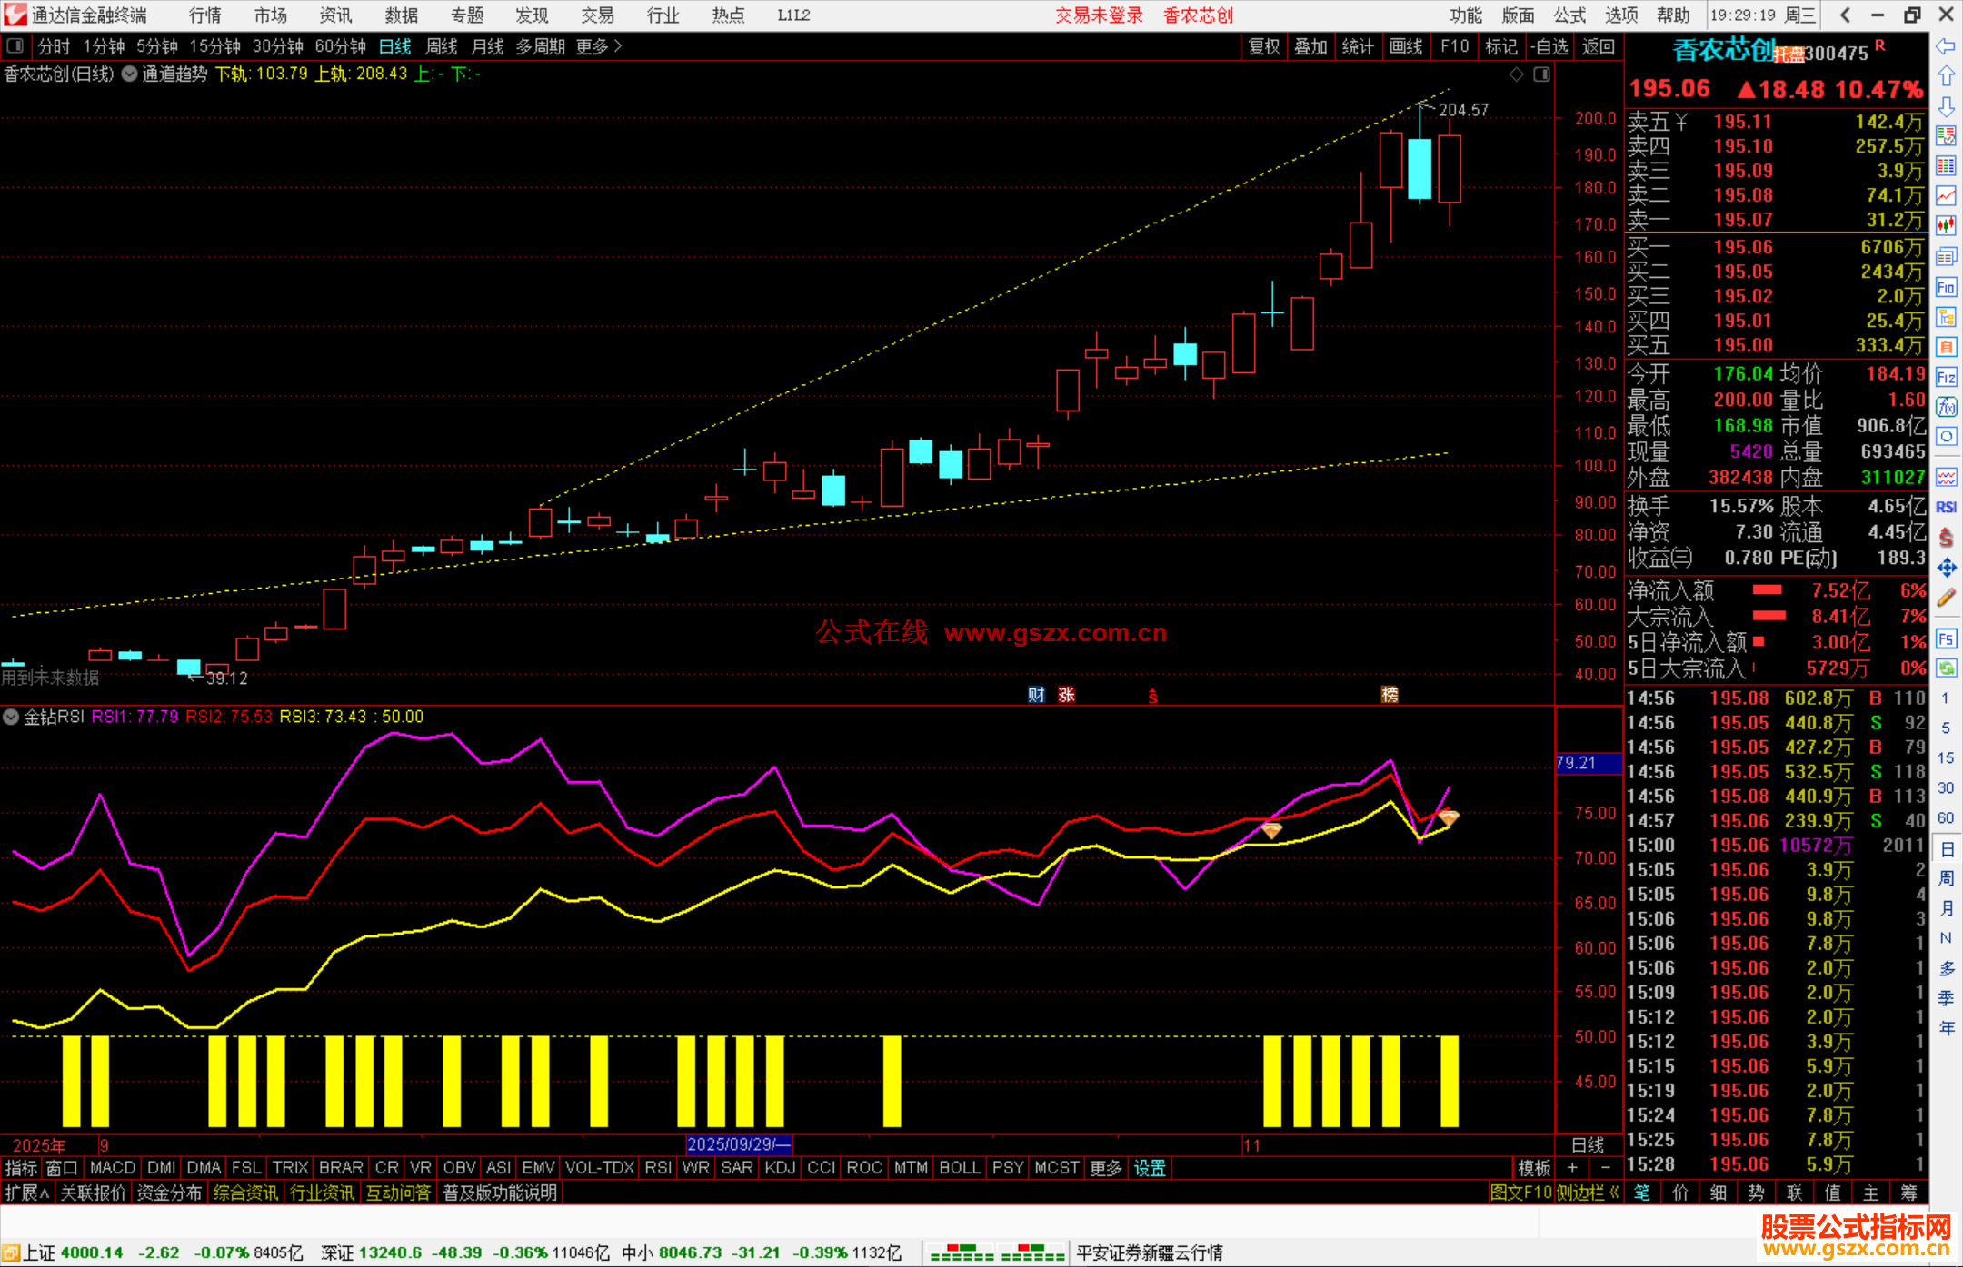1963x1267 pixels.
Task: Click the back arrow sidebar icon
Action: (x=1946, y=46)
